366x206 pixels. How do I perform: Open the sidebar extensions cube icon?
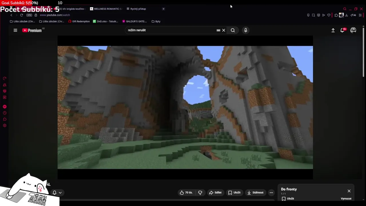(x=5, y=119)
